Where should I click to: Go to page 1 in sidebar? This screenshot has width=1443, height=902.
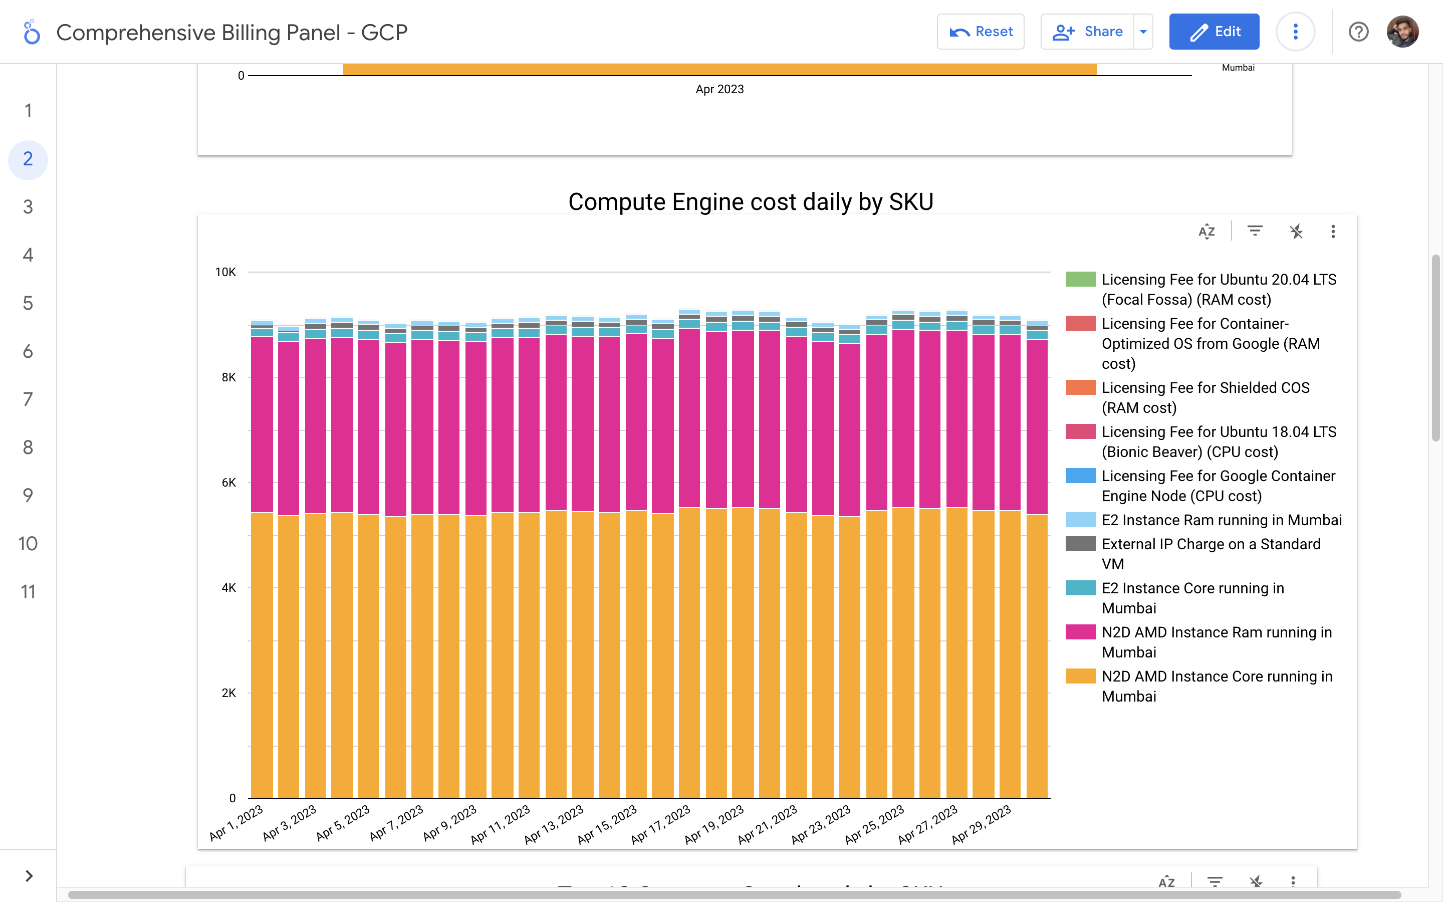pyautogui.click(x=28, y=111)
